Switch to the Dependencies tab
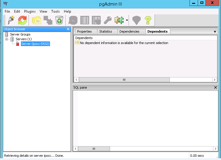221x160 pixels. click(x=131, y=31)
